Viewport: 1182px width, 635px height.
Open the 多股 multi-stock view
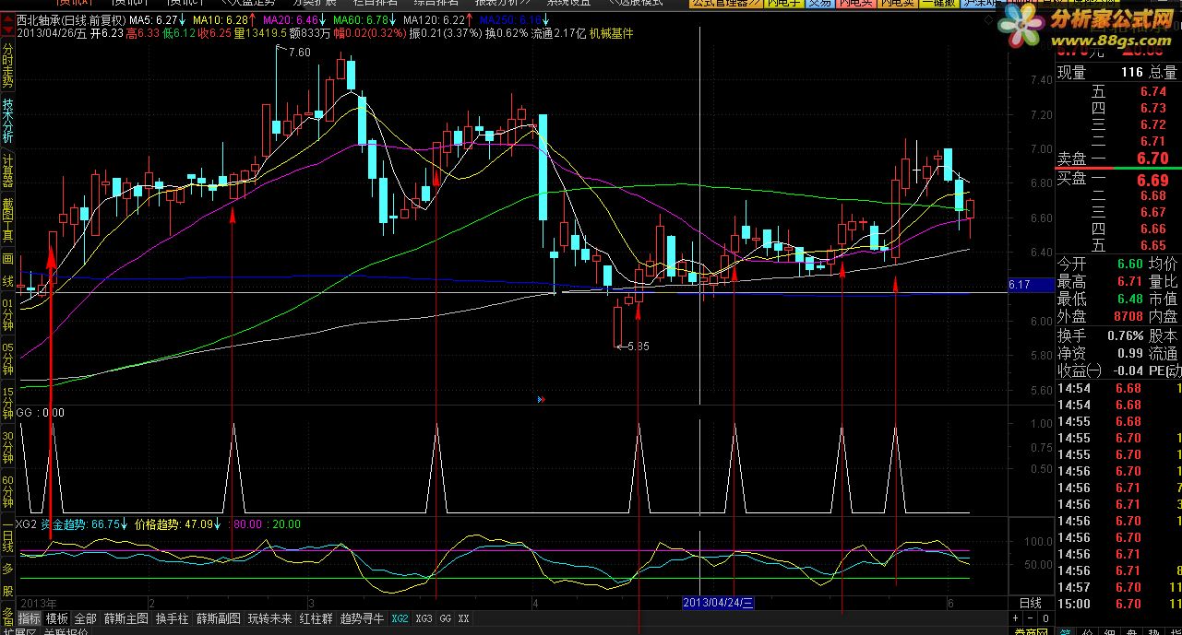point(7,581)
